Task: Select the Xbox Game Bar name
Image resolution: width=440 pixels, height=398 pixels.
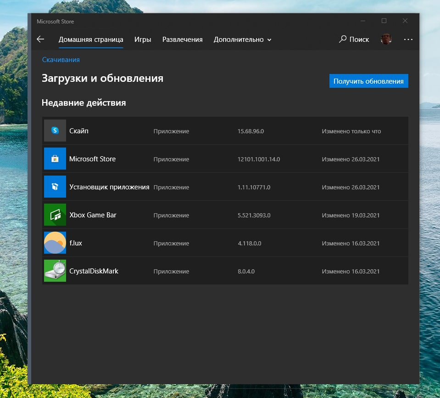Action: pyautogui.click(x=93, y=215)
